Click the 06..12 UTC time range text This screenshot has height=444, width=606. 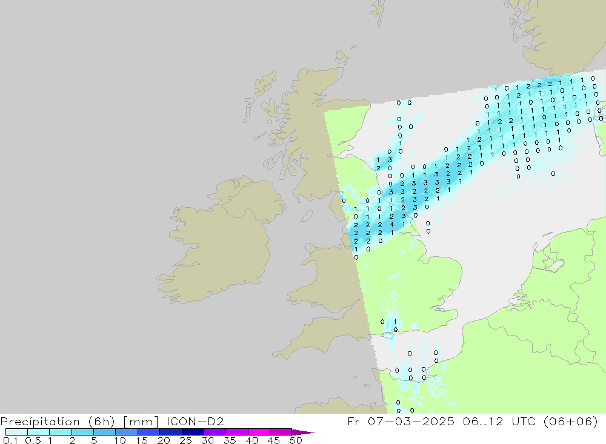click(x=499, y=421)
